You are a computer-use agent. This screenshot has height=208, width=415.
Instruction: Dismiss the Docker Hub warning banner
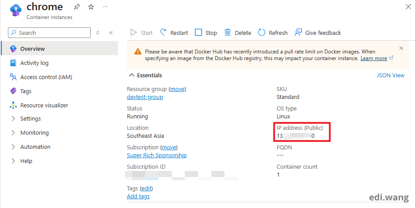click(x=401, y=48)
